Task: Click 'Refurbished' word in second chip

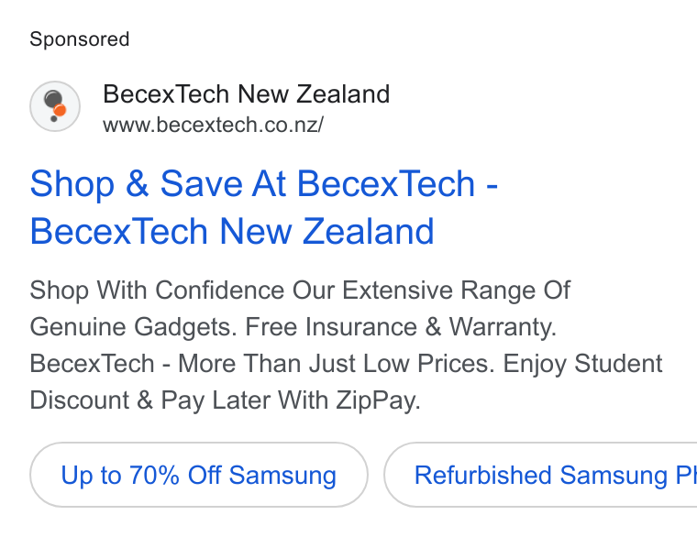Action: [483, 475]
